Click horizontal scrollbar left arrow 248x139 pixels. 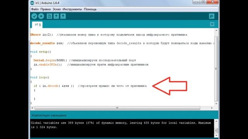(32, 108)
